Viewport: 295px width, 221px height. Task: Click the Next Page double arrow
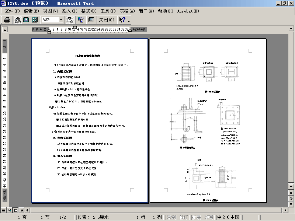[291, 204]
